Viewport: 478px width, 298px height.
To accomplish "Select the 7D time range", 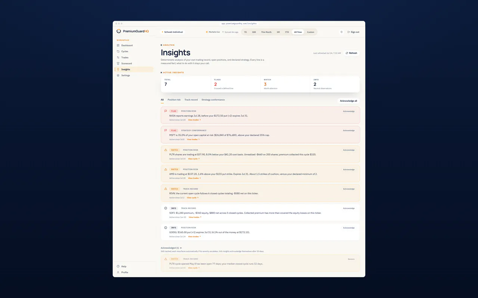I will pyautogui.click(x=245, y=32).
